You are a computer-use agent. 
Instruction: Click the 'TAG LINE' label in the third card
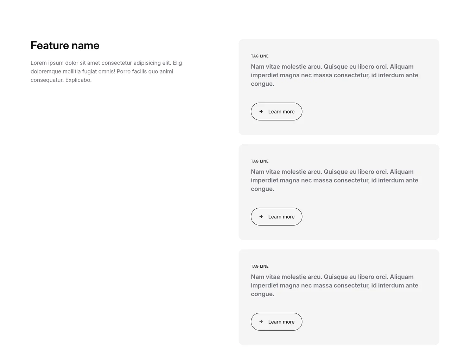(x=260, y=266)
